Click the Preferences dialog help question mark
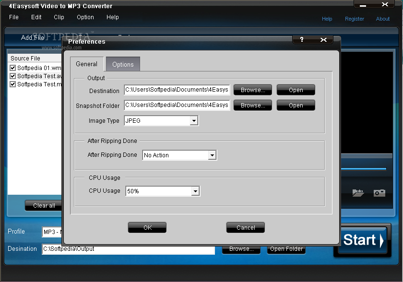The width and height of the screenshot is (403, 282). [x=302, y=39]
